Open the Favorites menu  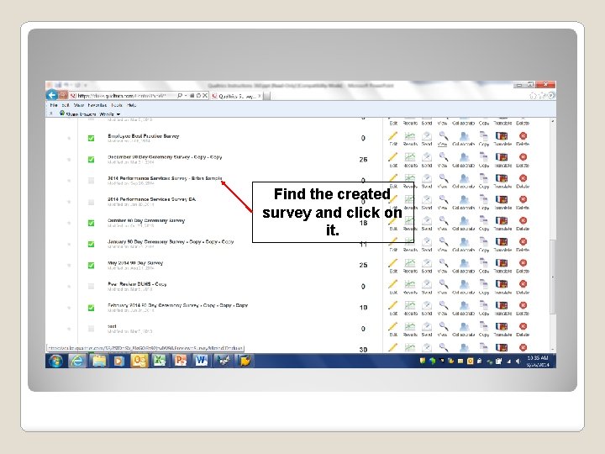(97, 105)
